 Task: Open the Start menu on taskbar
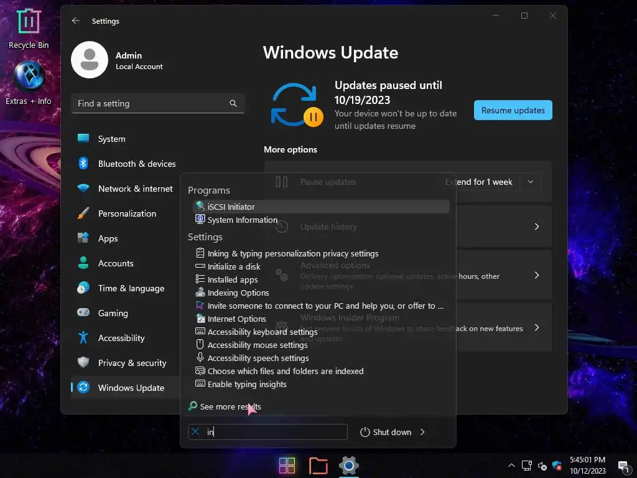point(287,466)
